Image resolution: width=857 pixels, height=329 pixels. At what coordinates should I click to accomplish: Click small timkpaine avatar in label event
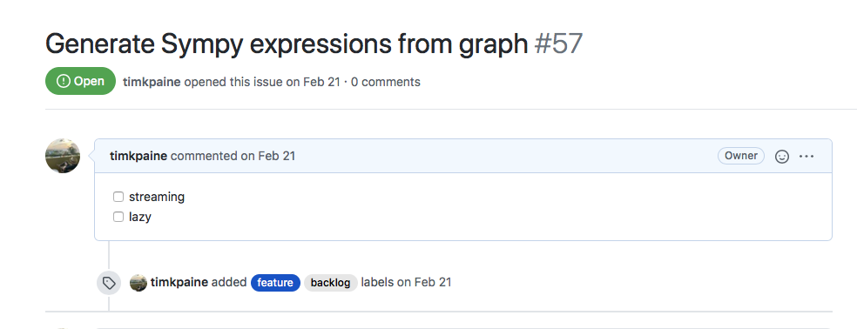(138, 283)
